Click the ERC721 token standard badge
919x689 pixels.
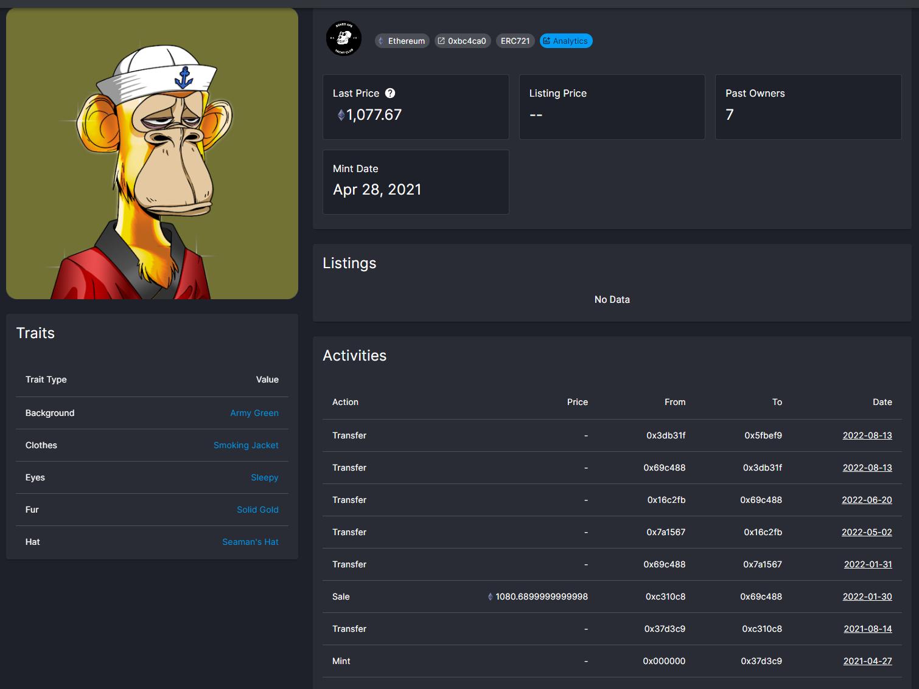click(x=515, y=41)
